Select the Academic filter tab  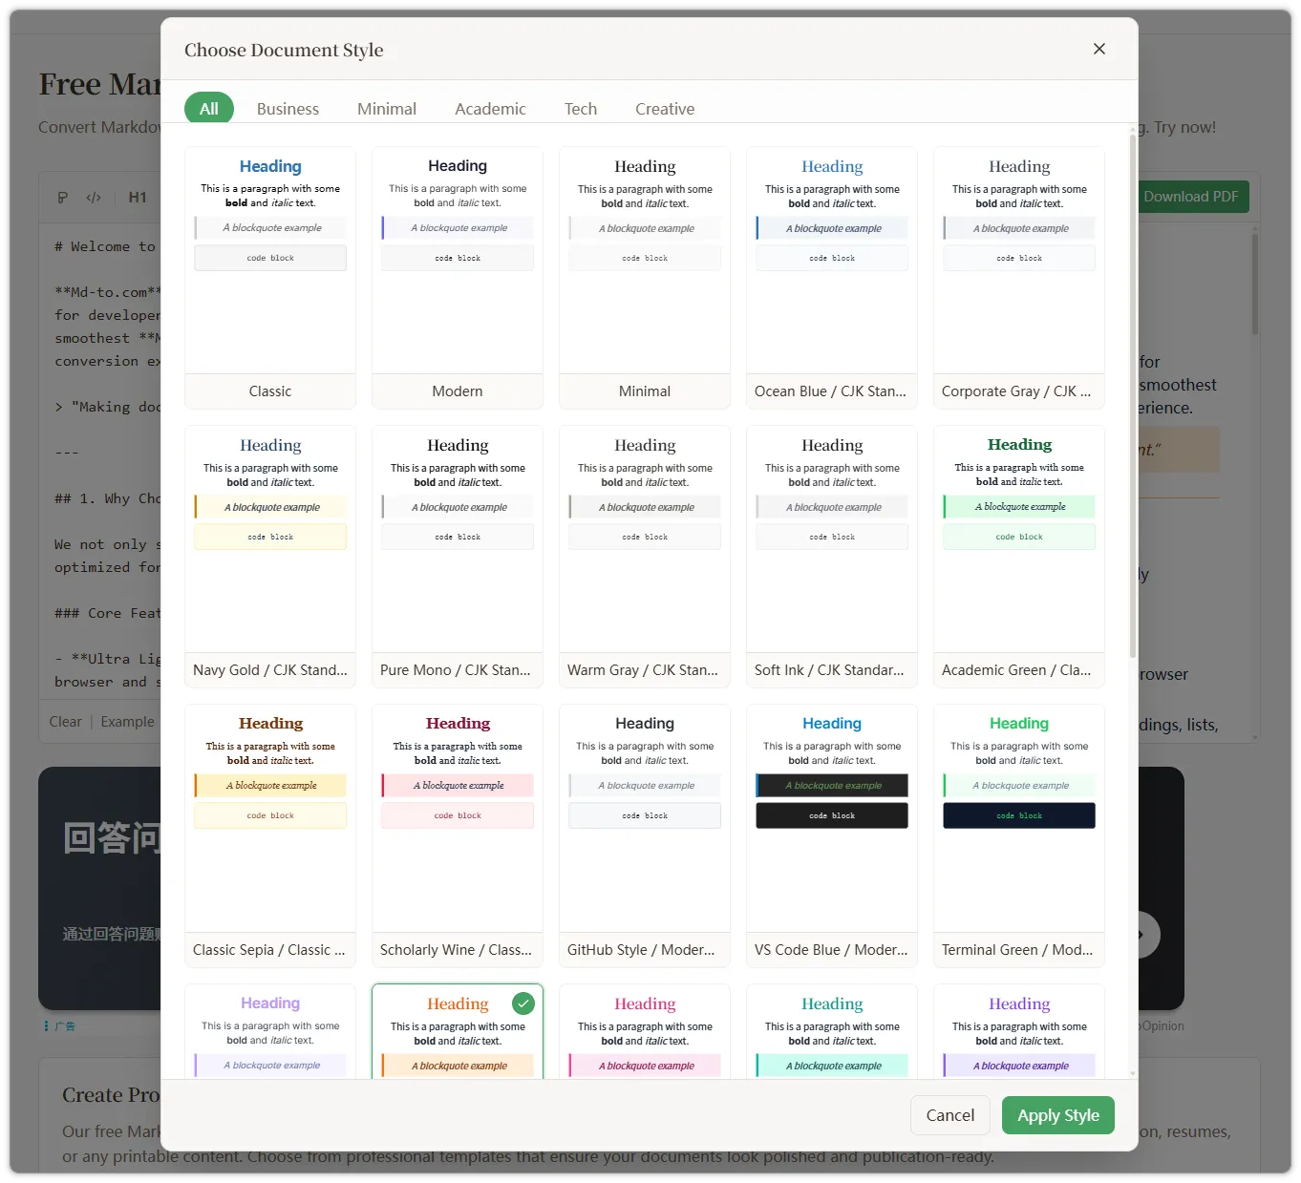coord(490,109)
